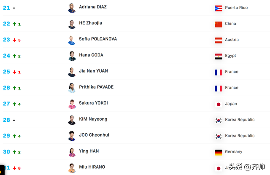This screenshot has height=175, width=270.
Task: Click red down arrow at rank 23
Action: pyautogui.click(x=14, y=40)
